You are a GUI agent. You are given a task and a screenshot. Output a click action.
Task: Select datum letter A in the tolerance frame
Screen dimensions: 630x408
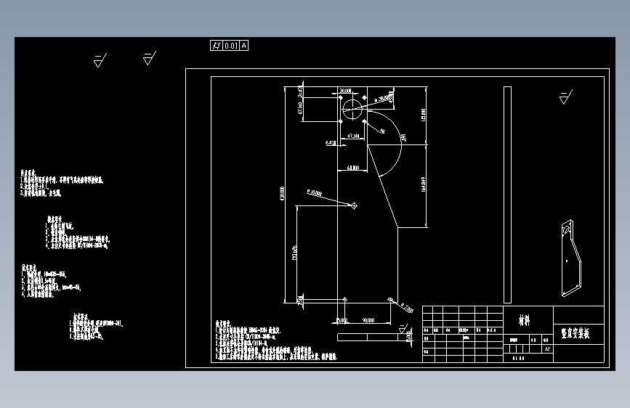244,46
